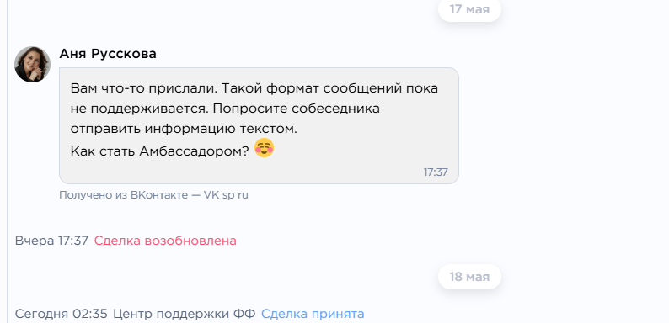The width and height of the screenshot is (669, 323).
Task: Click the Вчера 17:37 event timestamp
Action: [51, 241]
